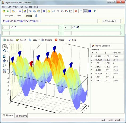Image resolution: width=126 pixels, height=123 pixels.
Task: Select maxima row 2 with x -0.4206
Action: point(107,60)
